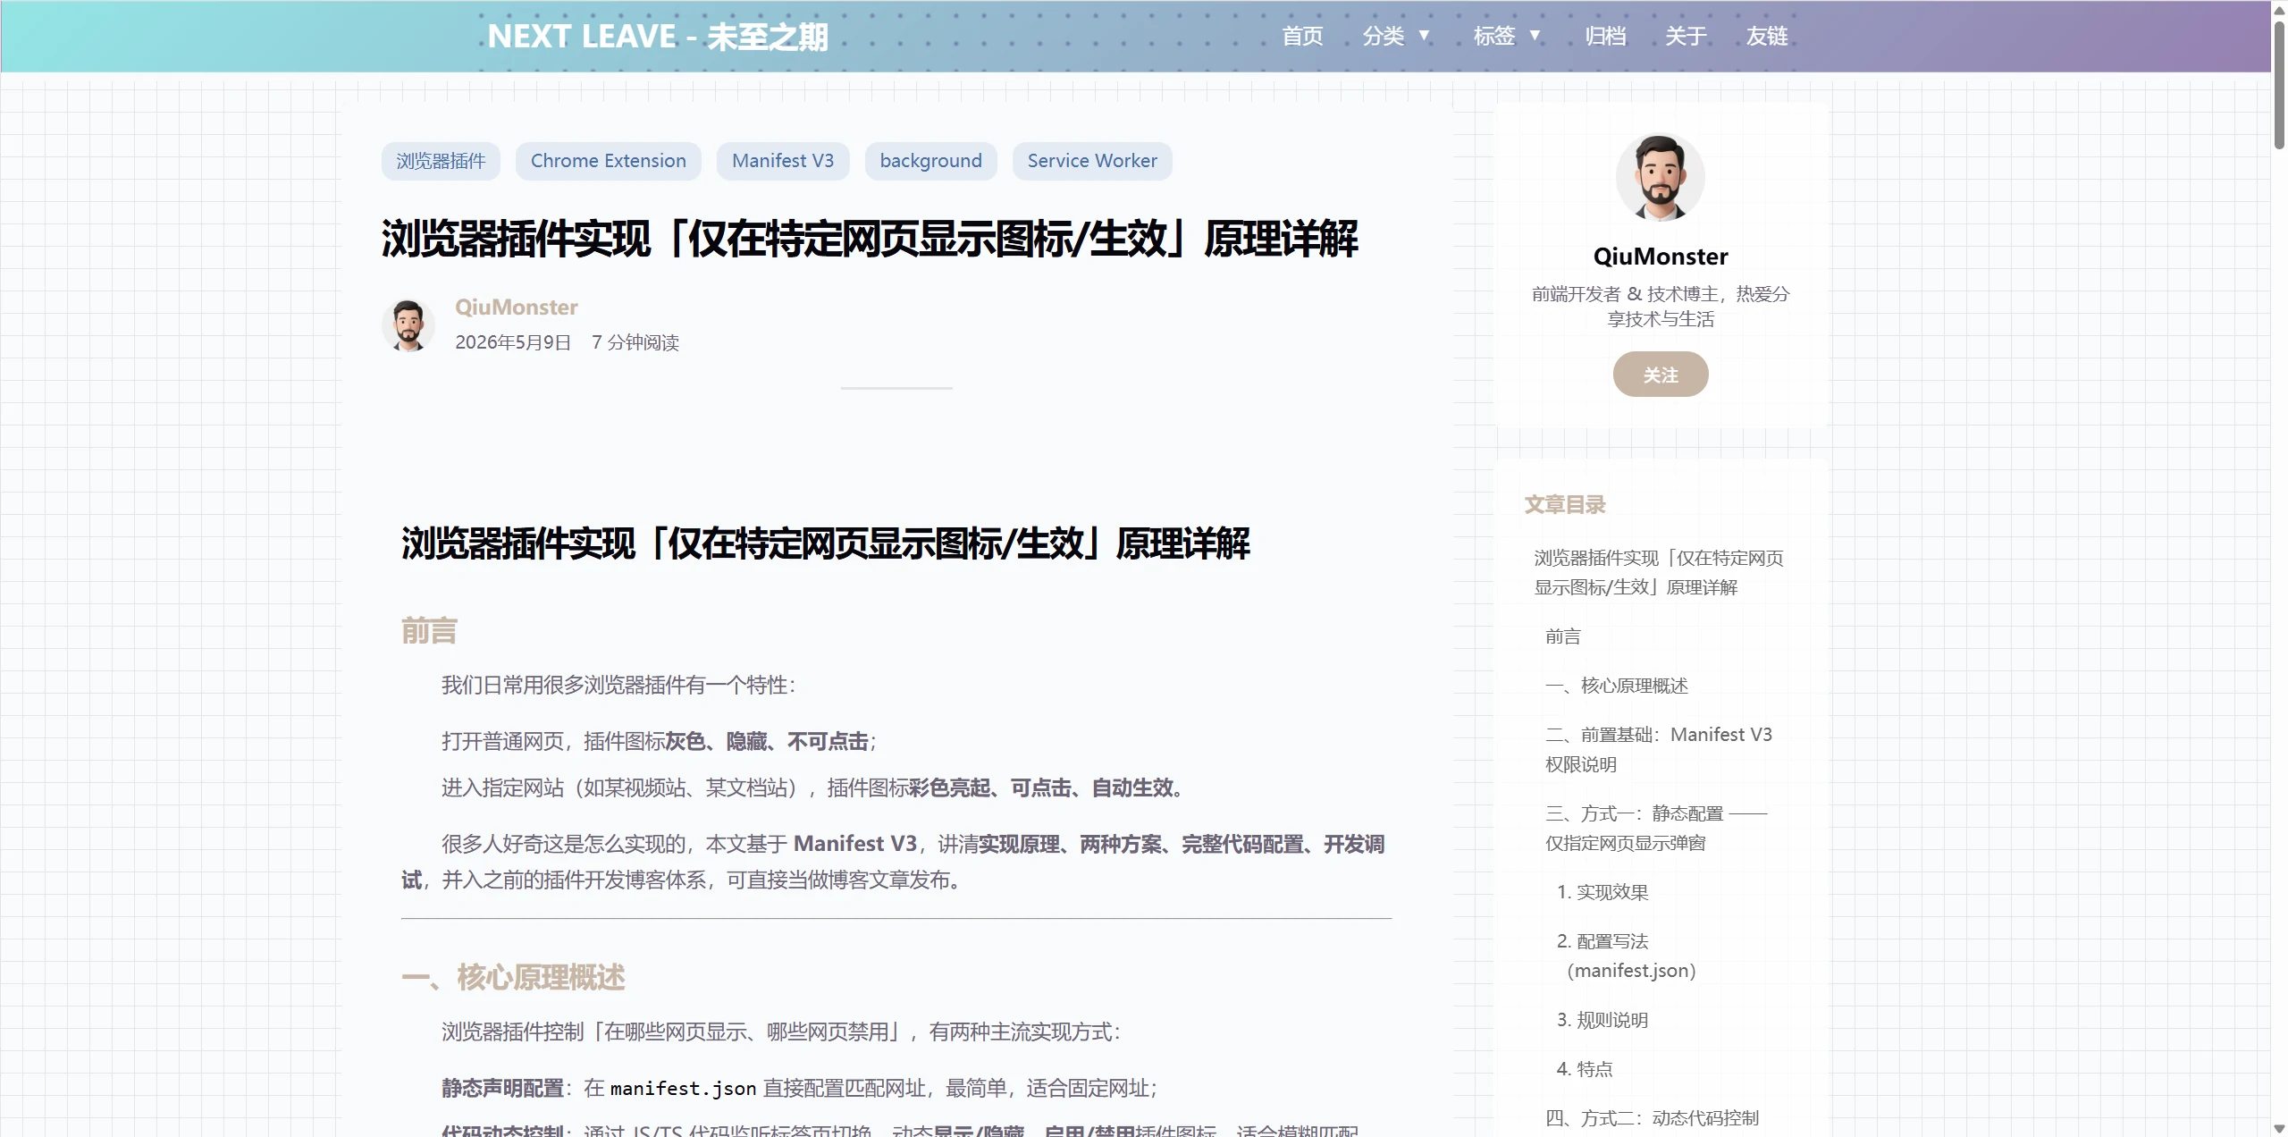Jump to 一、核心原理概述 in contents
This screenshot has width=2288, height=1137.
coord(1617,686)
